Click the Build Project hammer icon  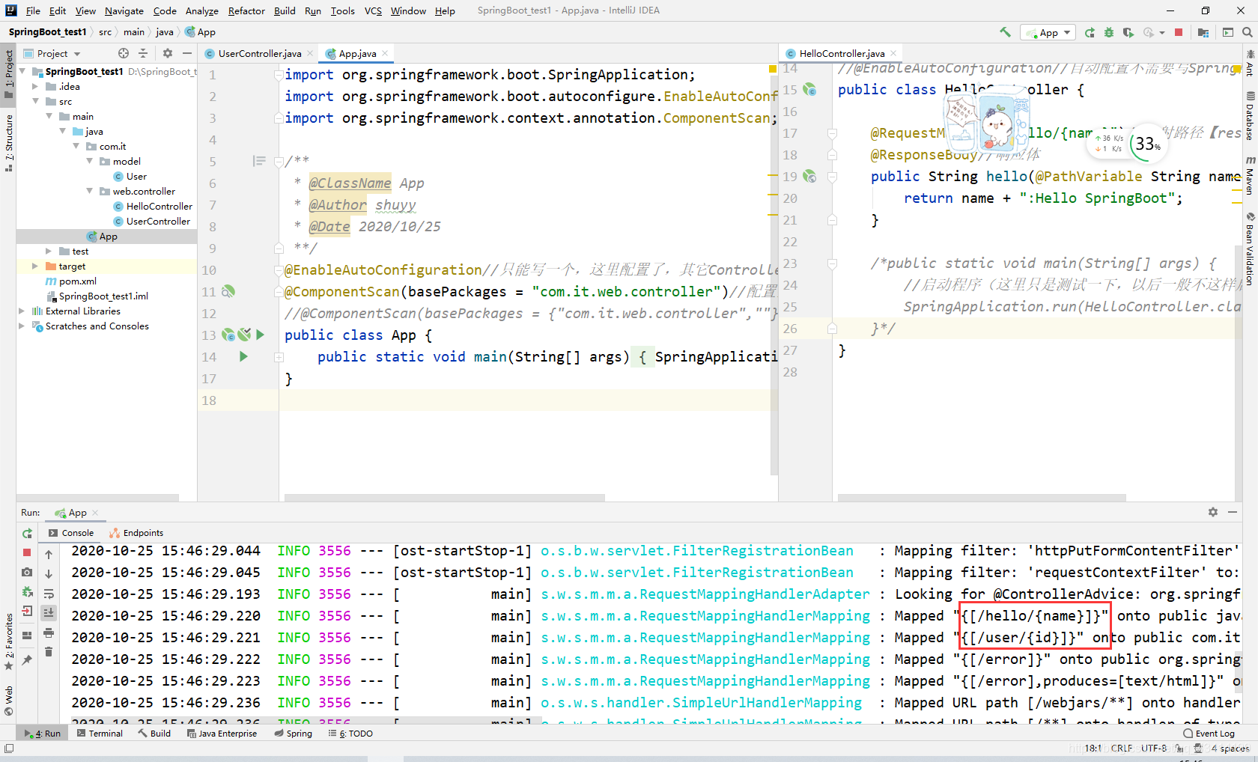tap(1005, 32)
